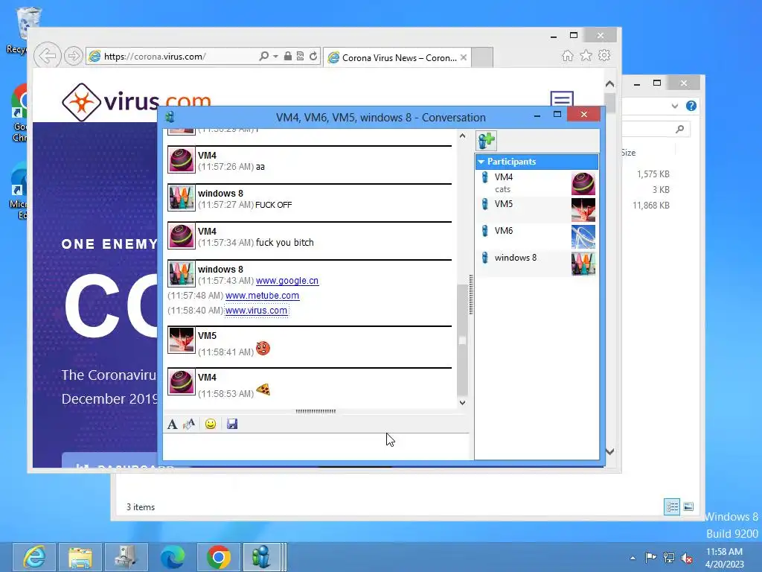The width and height of the screenshot is (762, 572).
Task: Click the chat scrollbar up arrow
Action: [x=462, y=136]
